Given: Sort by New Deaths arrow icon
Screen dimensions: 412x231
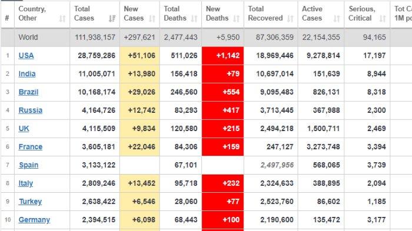Looking at the screenshot, I should (x=237, y=19).
